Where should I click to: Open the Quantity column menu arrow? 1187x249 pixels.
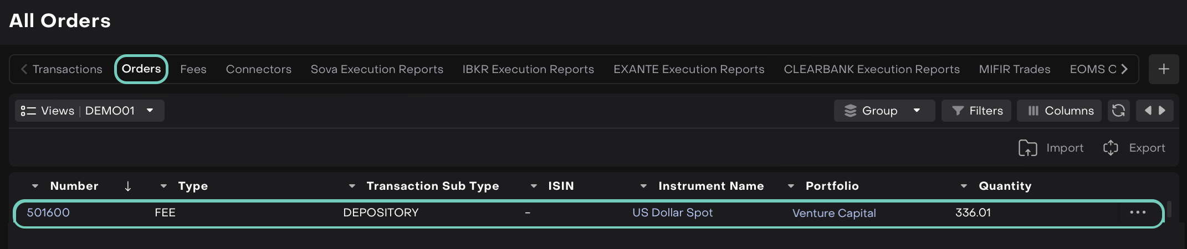[964, 186]
